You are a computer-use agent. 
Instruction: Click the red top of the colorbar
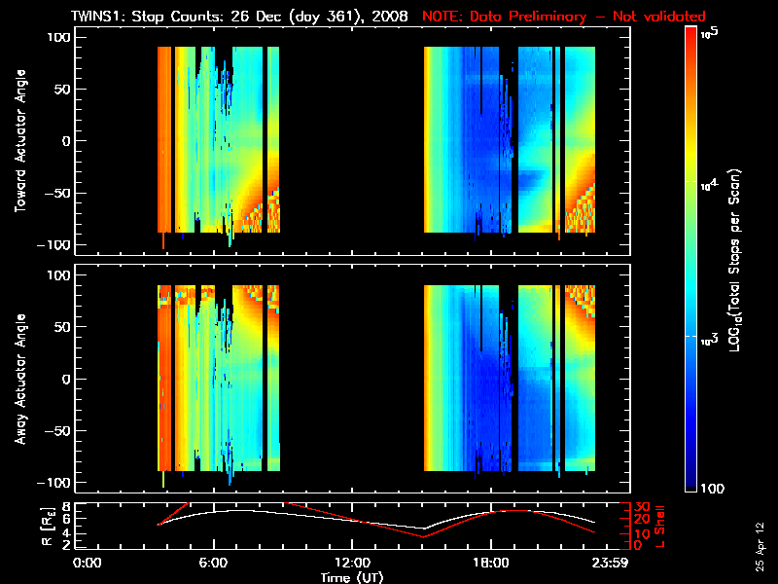pos(691,32)
